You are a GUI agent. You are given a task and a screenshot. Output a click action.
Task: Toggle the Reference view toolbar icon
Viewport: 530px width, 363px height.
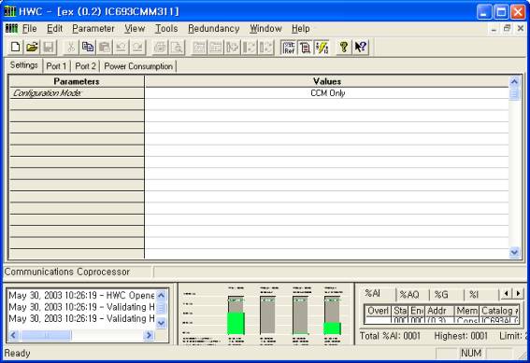(x=289, y=48)
